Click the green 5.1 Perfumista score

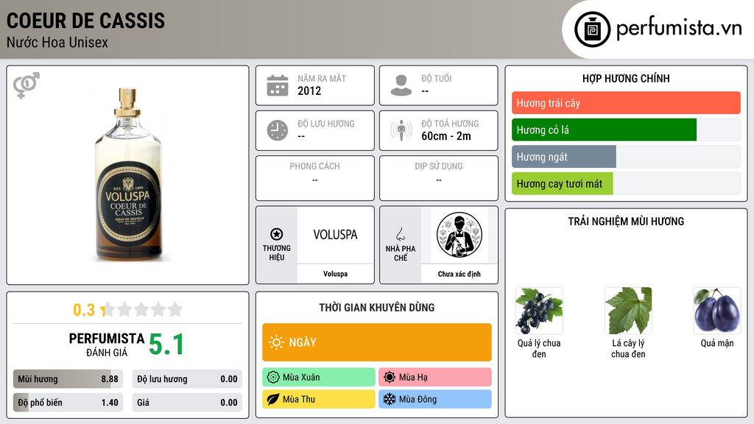[166, 344]
